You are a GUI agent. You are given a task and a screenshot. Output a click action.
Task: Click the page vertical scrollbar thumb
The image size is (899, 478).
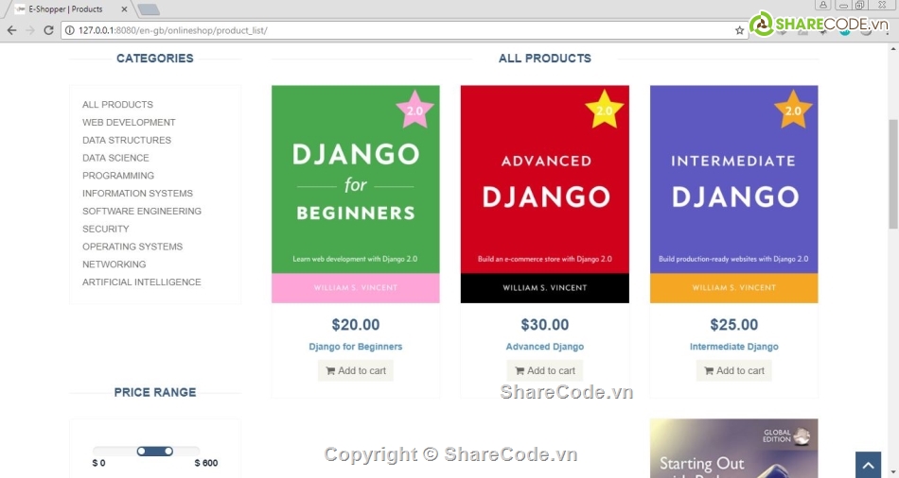tap(893, 174)
